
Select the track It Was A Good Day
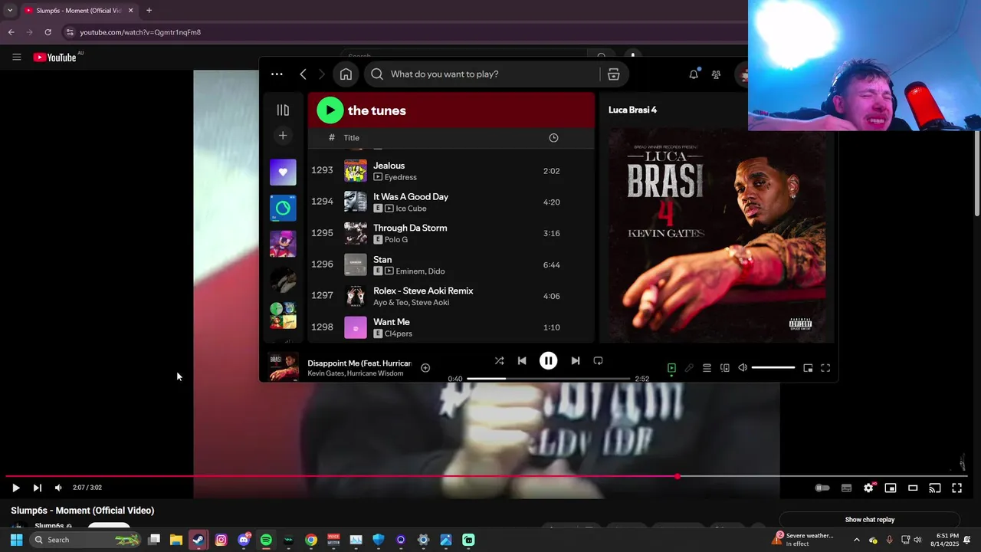pyautogui.click(x=451, y=202)
